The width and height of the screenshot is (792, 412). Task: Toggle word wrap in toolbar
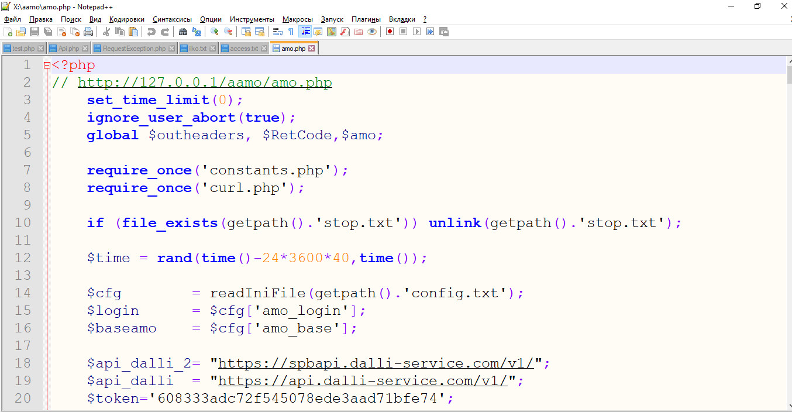coord(278,32)
